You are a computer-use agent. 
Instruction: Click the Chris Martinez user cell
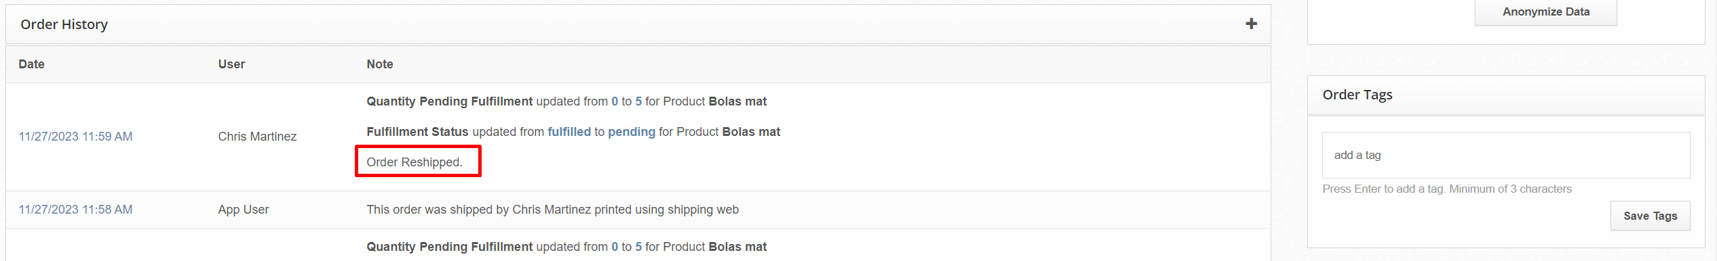tap(257, 137)
